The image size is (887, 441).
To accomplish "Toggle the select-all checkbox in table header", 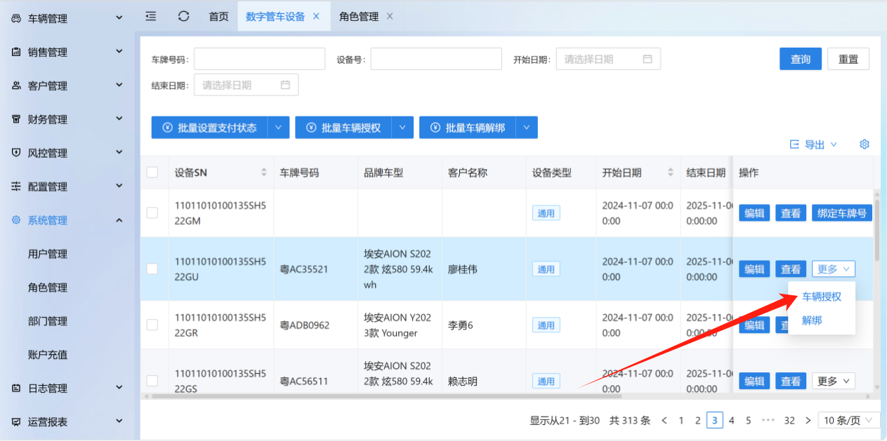I will coord(152,172).
